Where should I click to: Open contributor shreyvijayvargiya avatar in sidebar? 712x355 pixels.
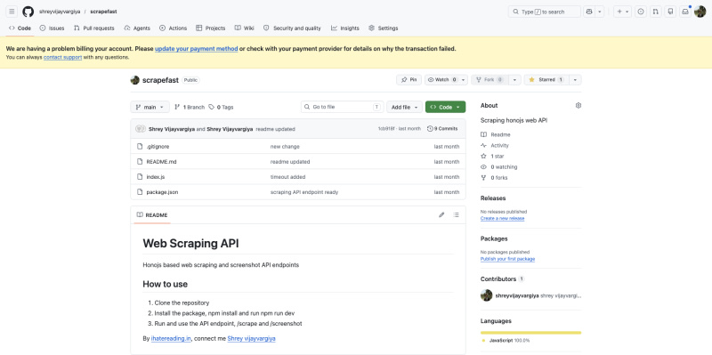486,295
